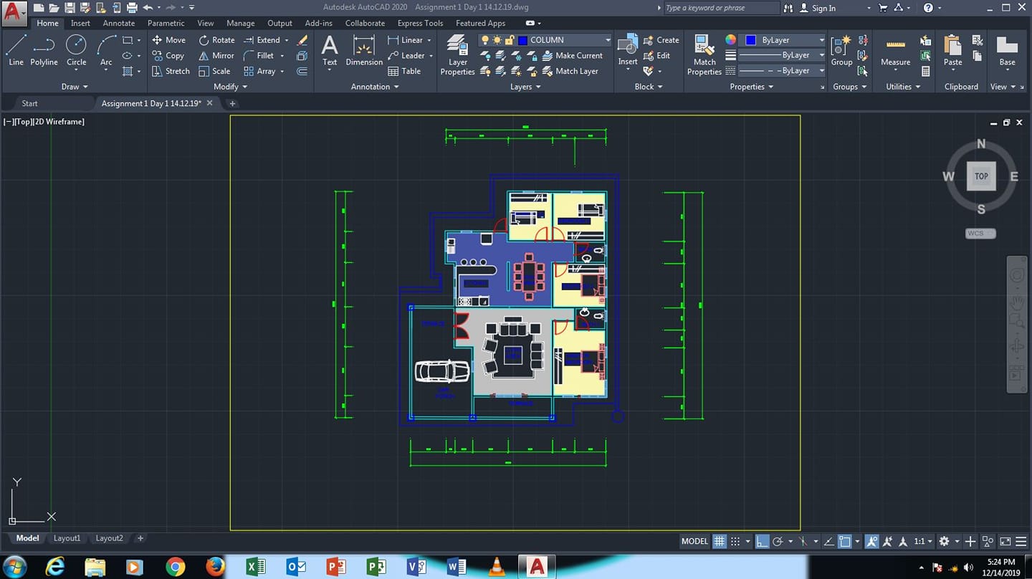This screenshot has width=1032, height=579.
Task: Insert a Table annotation
Action: pos(404,72)
